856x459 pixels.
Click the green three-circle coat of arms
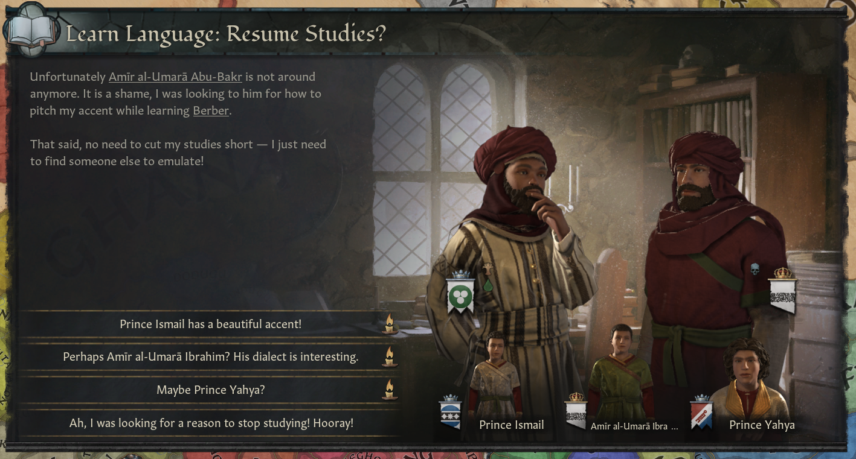[460, 293]
